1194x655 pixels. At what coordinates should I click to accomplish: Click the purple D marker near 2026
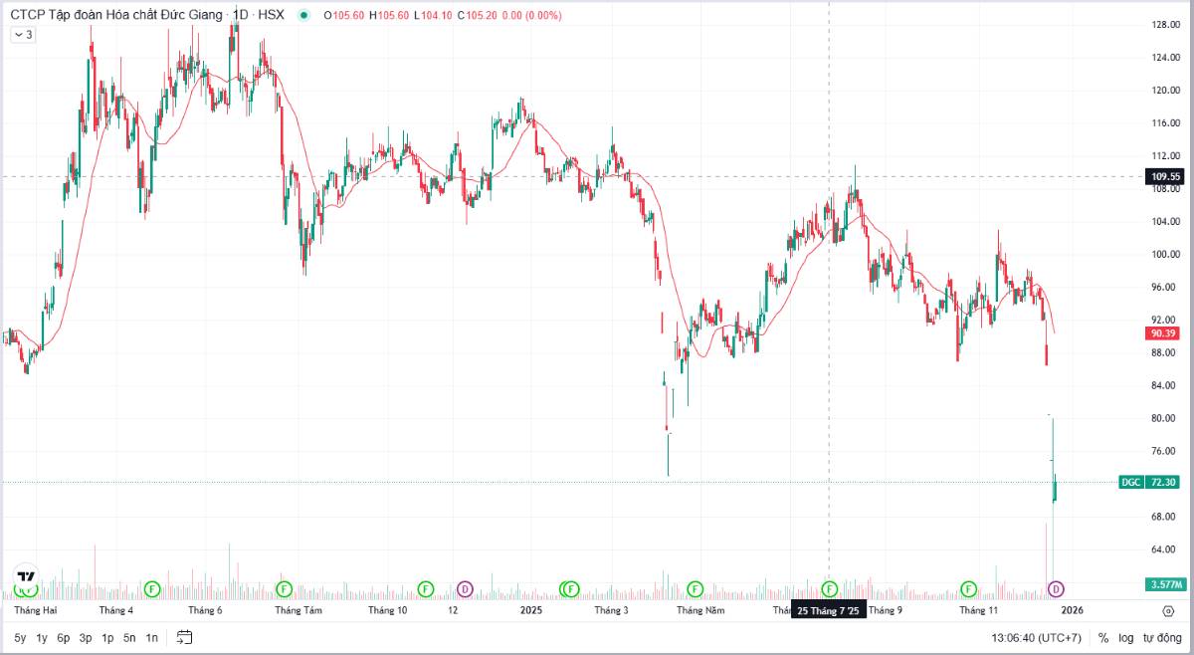click(1057, 589)
